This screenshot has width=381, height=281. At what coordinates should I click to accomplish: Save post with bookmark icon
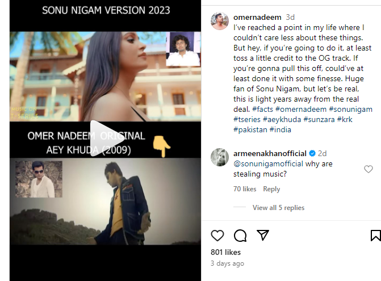point(375,236)
